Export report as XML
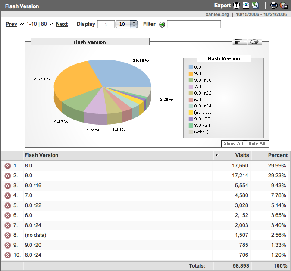Screen dimensions: 291x271 click(x=246, y=6)
